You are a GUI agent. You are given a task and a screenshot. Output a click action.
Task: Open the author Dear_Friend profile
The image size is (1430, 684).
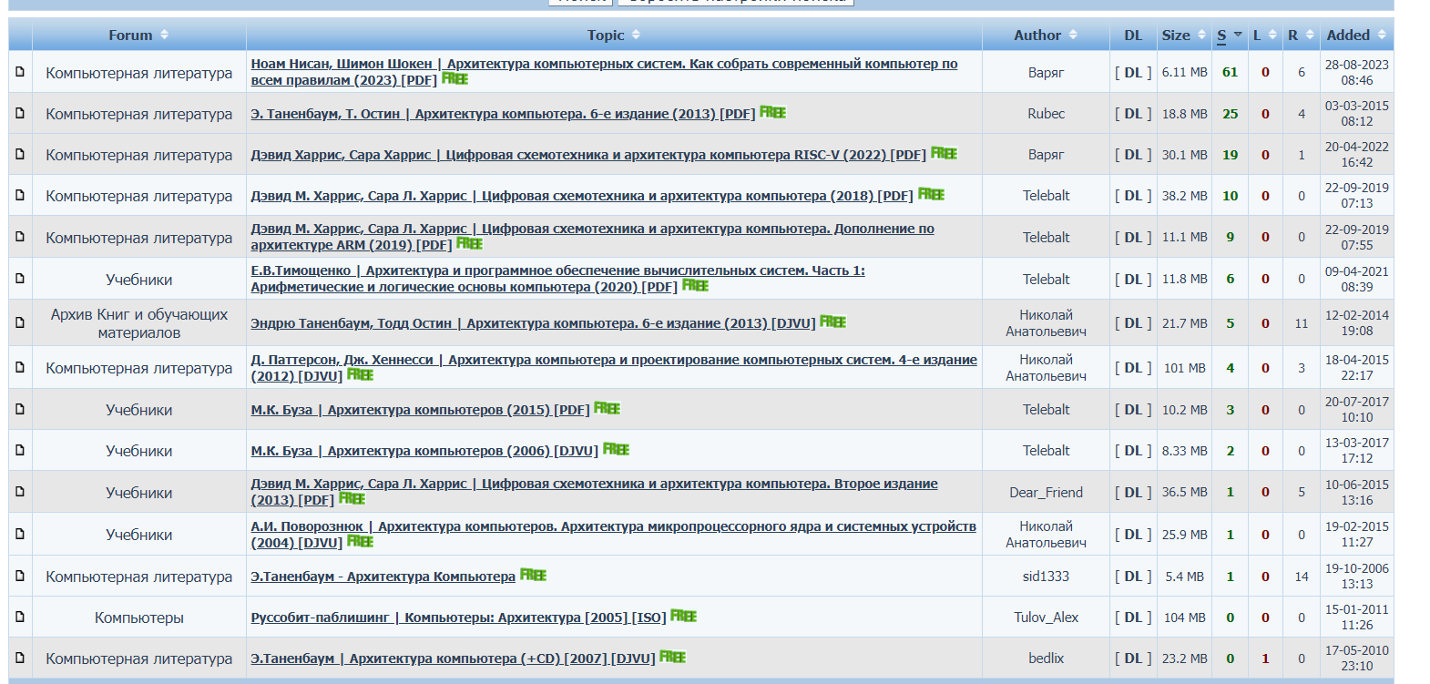click(x=1046, y=493)
